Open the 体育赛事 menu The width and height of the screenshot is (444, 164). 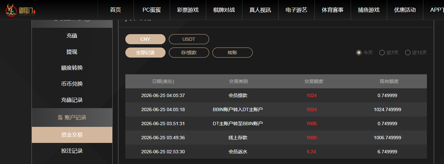(x=332, y=10)
